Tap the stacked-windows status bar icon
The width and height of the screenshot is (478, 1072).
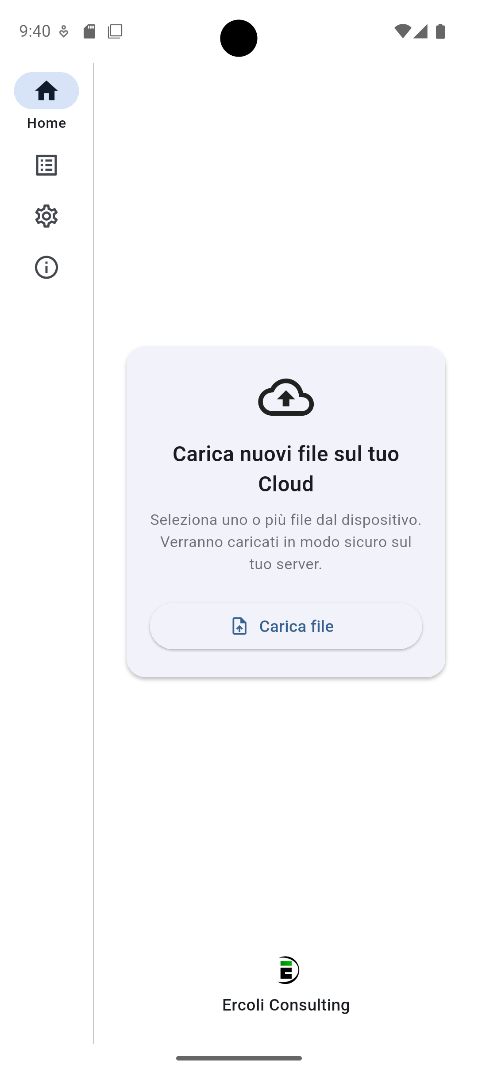[x=115, y=31]
